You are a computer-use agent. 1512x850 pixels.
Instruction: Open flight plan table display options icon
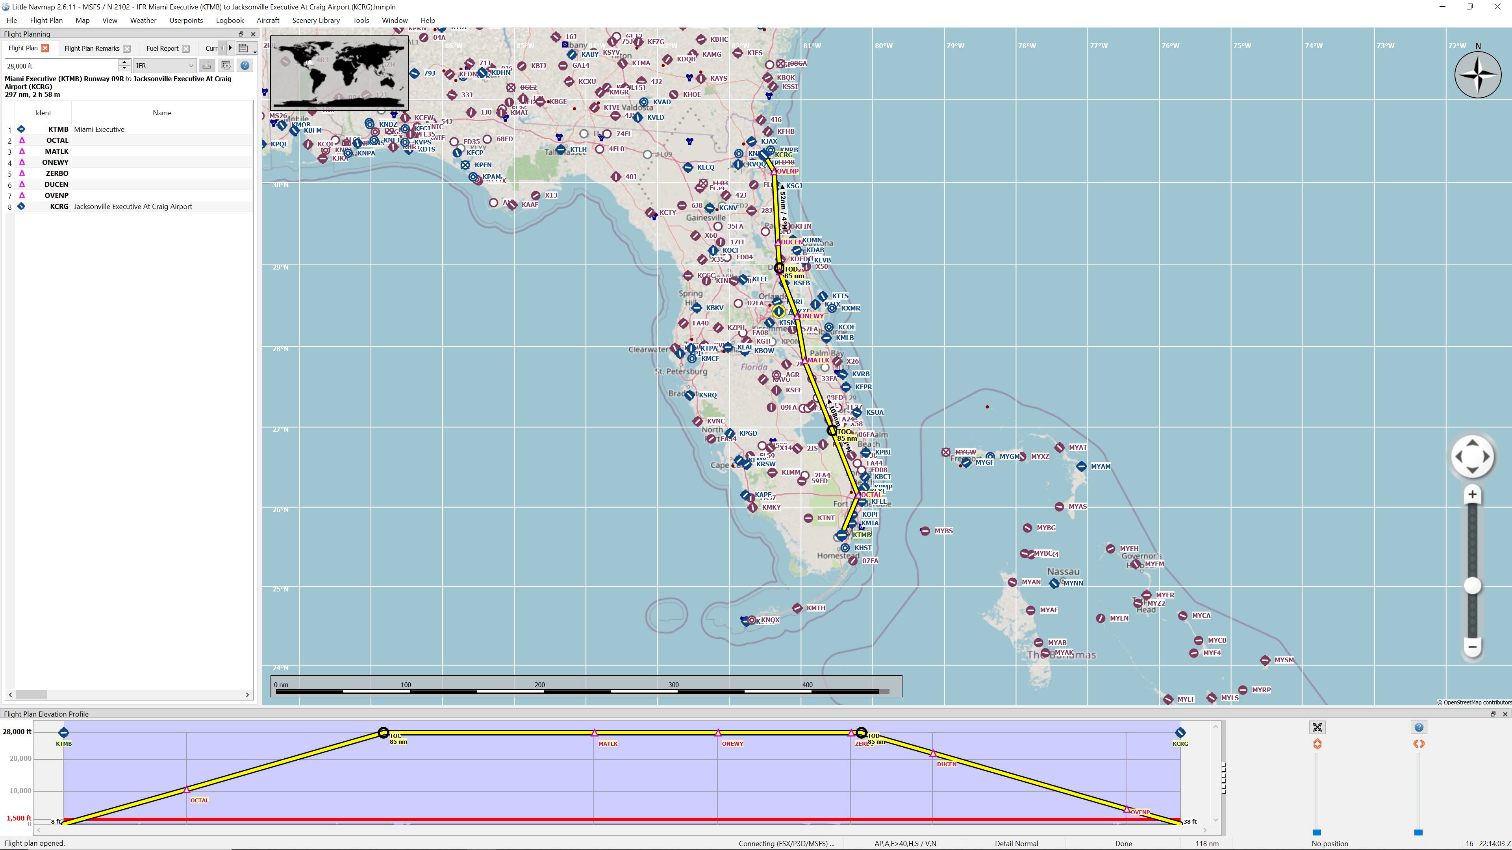point(226,66)
